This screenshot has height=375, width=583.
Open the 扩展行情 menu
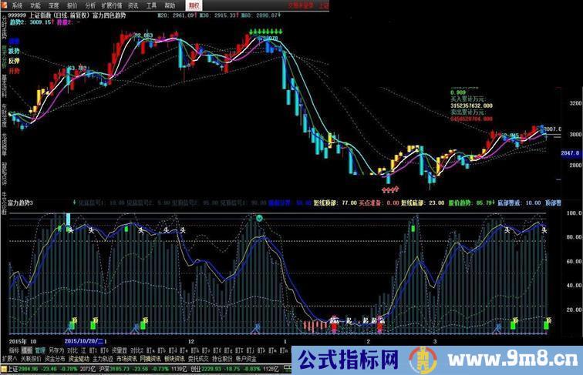click(x=113, y=4)
